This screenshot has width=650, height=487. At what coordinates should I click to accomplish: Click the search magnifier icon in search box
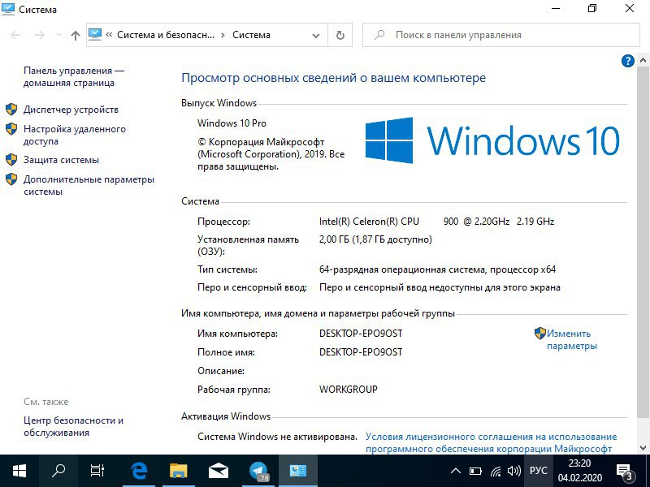click(x=379, y=35)
